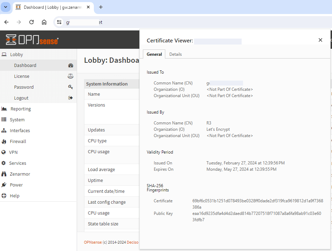The image size is (332, 251).
Task: Click the Password key icon
Action: [x=70, y=87]
